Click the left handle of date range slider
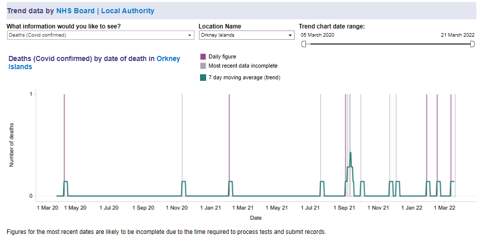 tap(304, 44)
